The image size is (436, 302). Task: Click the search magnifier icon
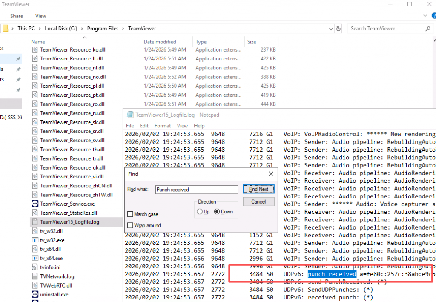[x=428, y=29]
